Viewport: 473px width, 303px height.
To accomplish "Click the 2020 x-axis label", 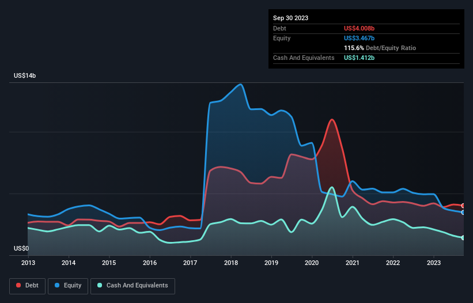I will [x=312, y=263].
